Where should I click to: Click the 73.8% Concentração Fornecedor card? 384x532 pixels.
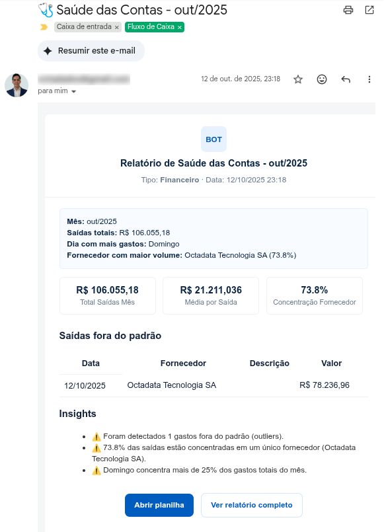tap(314, 295)
